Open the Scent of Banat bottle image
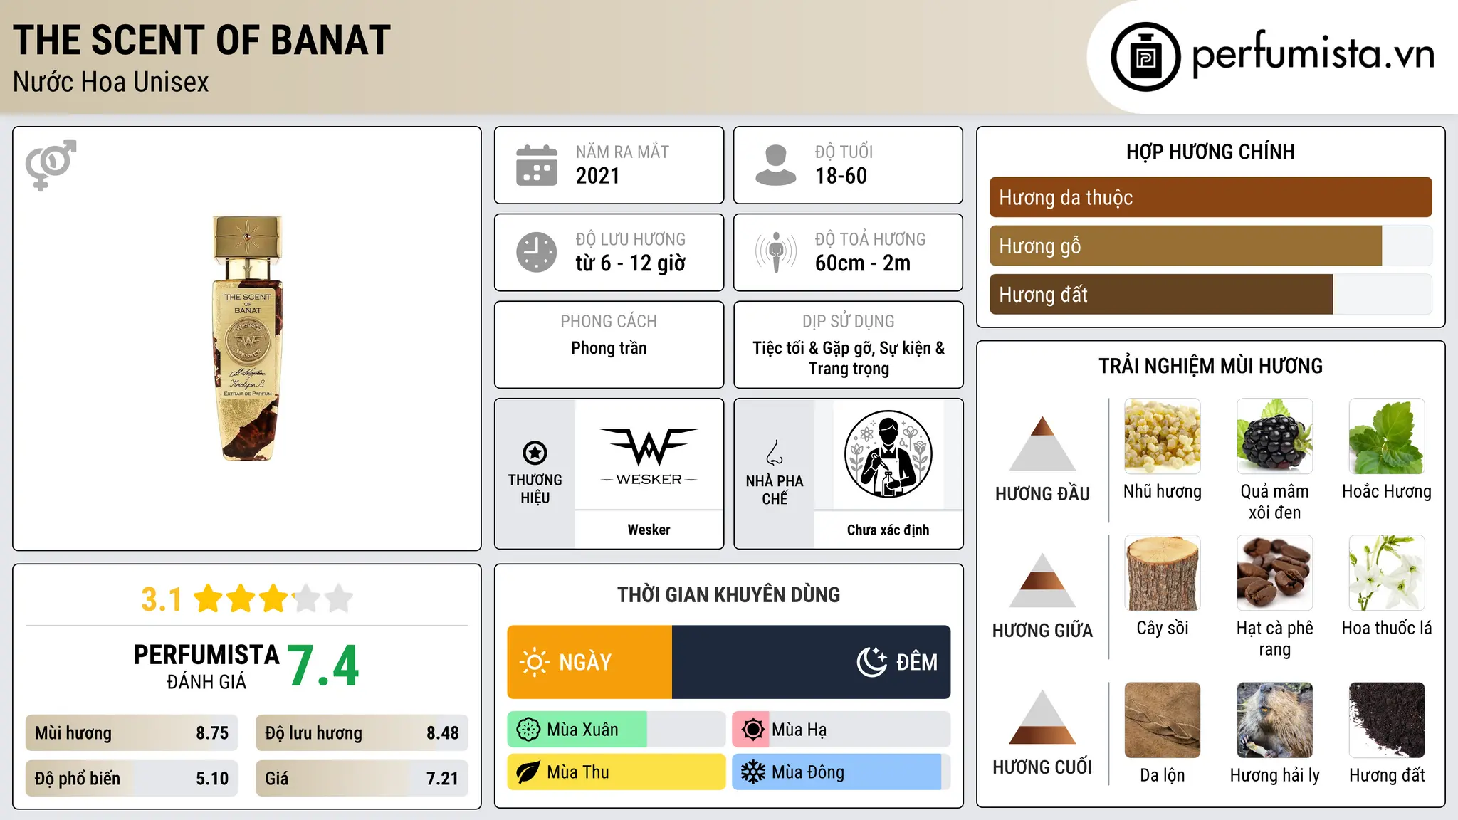Screen dimensions: 1458x820 247,338
